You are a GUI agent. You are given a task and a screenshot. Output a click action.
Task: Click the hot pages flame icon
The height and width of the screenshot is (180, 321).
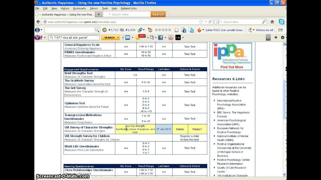199,30
